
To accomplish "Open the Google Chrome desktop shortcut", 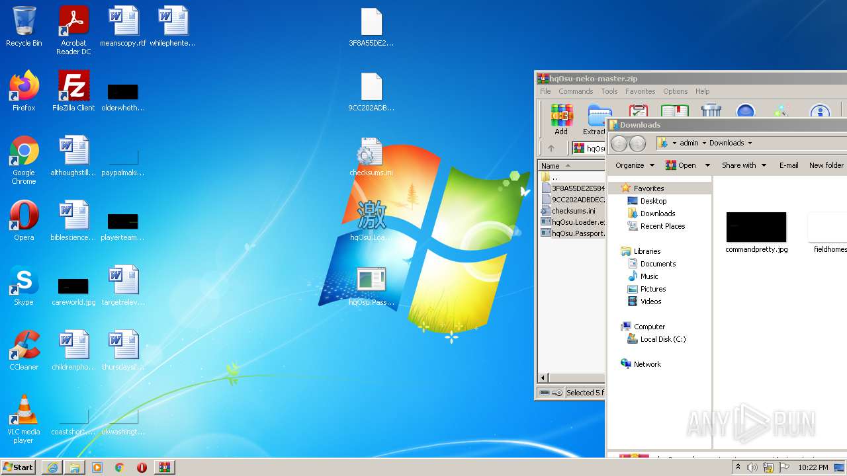I will [x=24, y=161].
